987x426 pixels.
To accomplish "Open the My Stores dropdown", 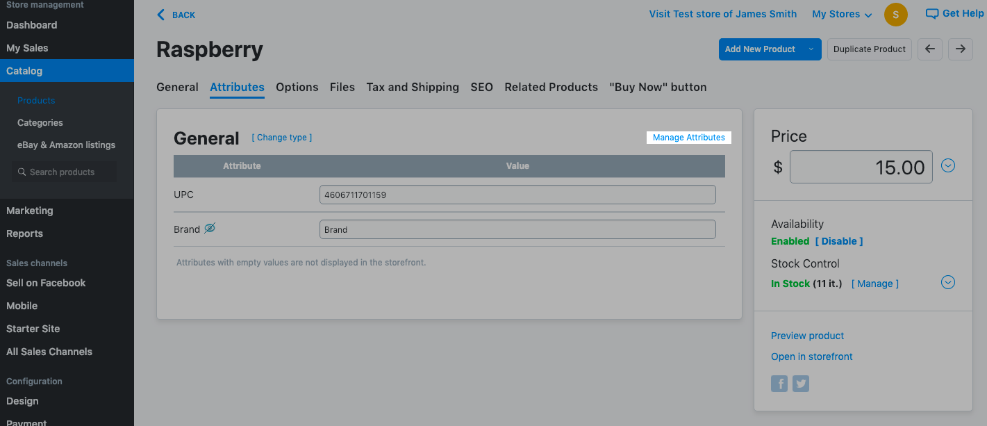I will 841,15.
